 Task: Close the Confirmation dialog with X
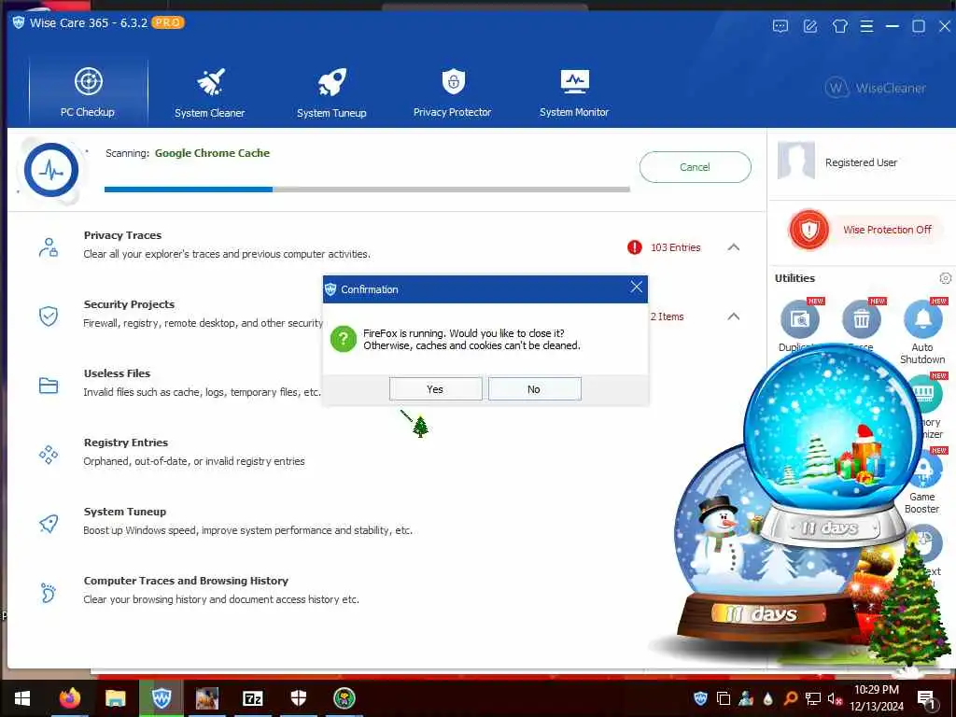pyautogui.click(x=636, y=287)
